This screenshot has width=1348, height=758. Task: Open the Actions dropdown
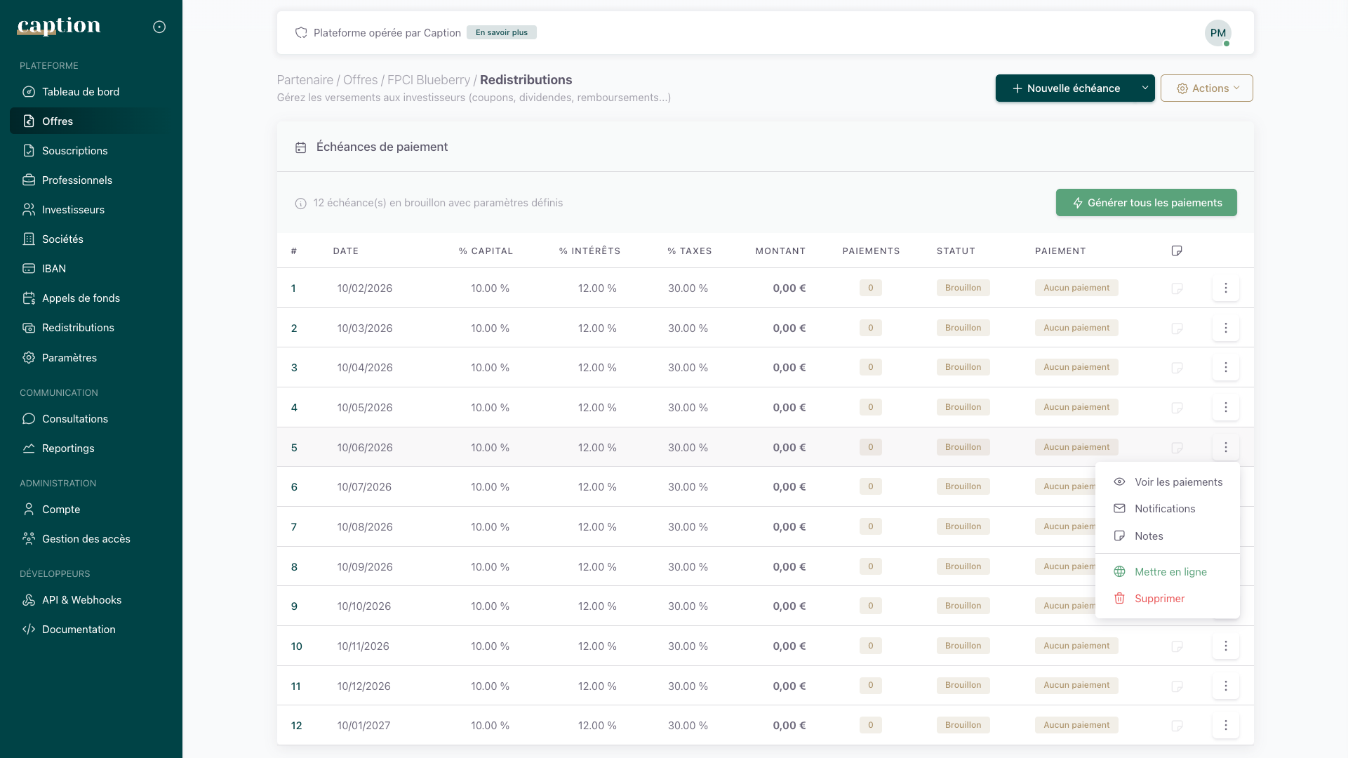[1206, 88]
